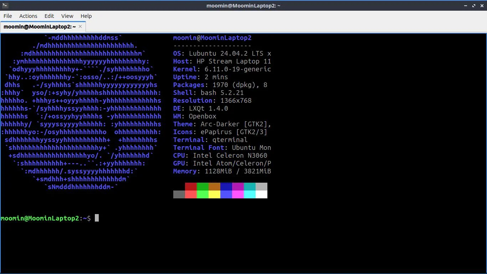This screenshot has width=487, height=274.
Task: Click the orange-brown color block
Action: point(214,187)
